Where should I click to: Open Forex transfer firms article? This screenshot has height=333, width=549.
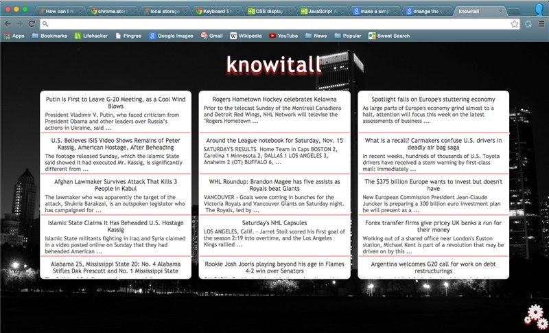434,226
